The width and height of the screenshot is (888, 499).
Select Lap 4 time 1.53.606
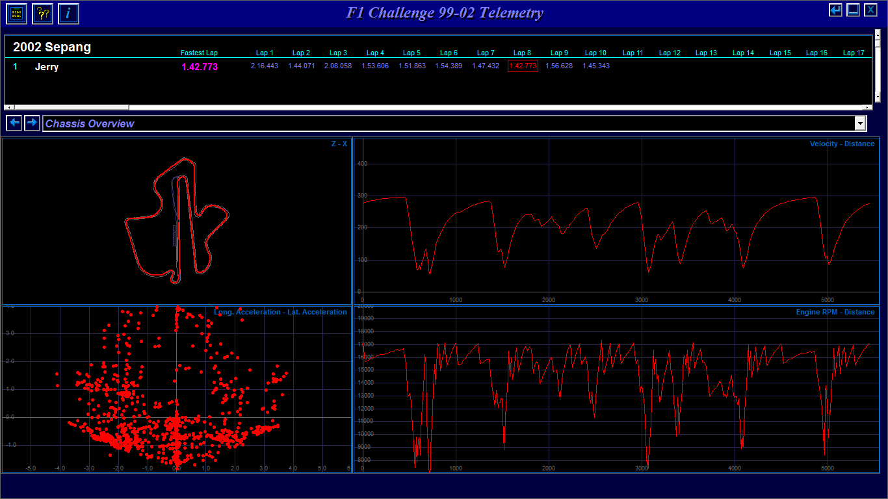coord(375,66)
